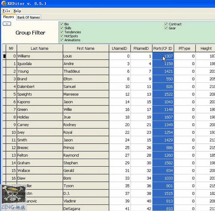Disable the Gear filter checkbox
This screenshot has height=211, width=215.
point(166,28)
